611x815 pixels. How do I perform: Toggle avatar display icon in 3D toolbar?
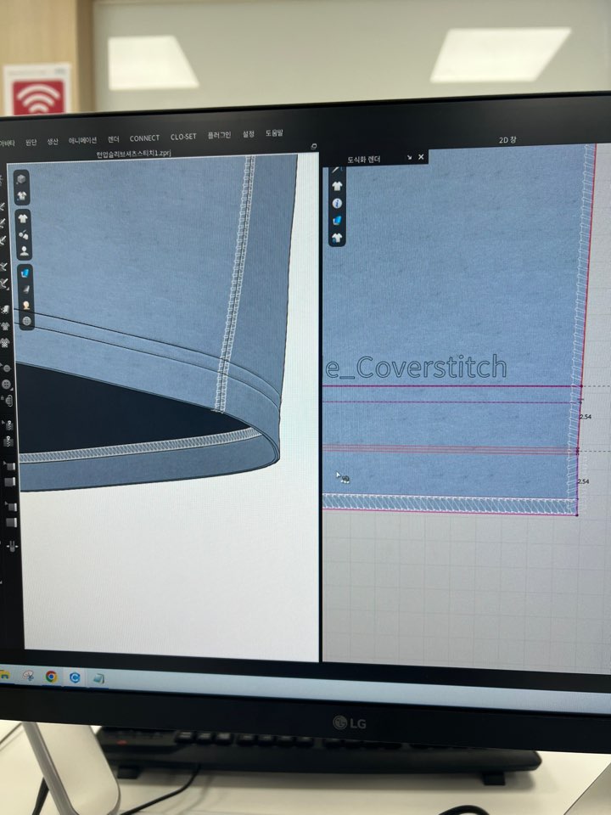coord(25,251)
